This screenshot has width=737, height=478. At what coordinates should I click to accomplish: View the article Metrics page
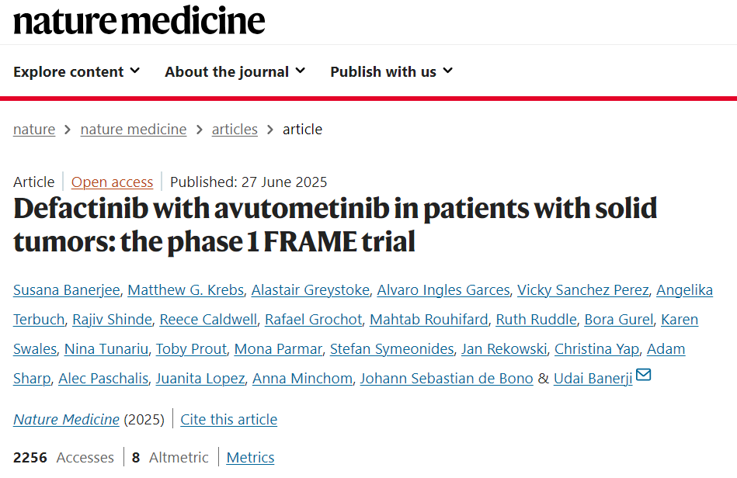pyautogui.click(x=251, y=457)
